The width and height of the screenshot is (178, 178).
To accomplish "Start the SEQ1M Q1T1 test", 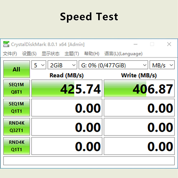I will click(17, 108).
